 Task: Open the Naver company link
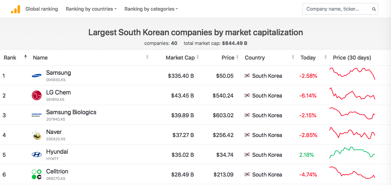coord(54,132)
